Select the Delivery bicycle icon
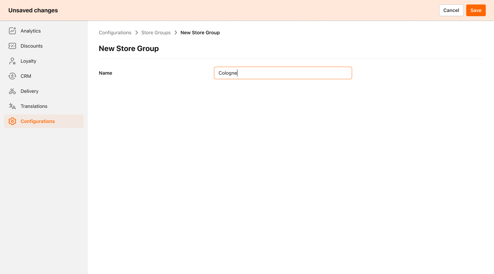Screen dimensions: 494x274 point(12,91)
